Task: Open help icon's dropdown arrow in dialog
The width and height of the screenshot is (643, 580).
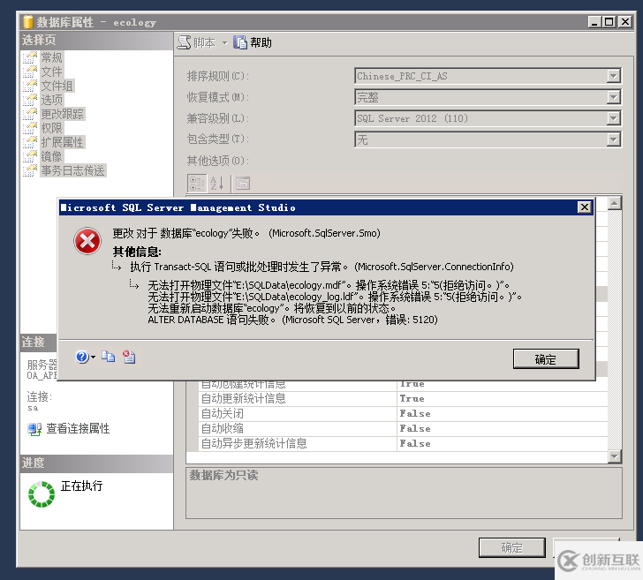Action: pyautogui.click(x=93, y=357)
